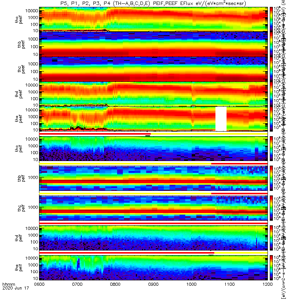Viewport: 287px width, 306px height.
Task: Click inside the thd peif ion spectrogram
Action: click(x=153, y=238)
